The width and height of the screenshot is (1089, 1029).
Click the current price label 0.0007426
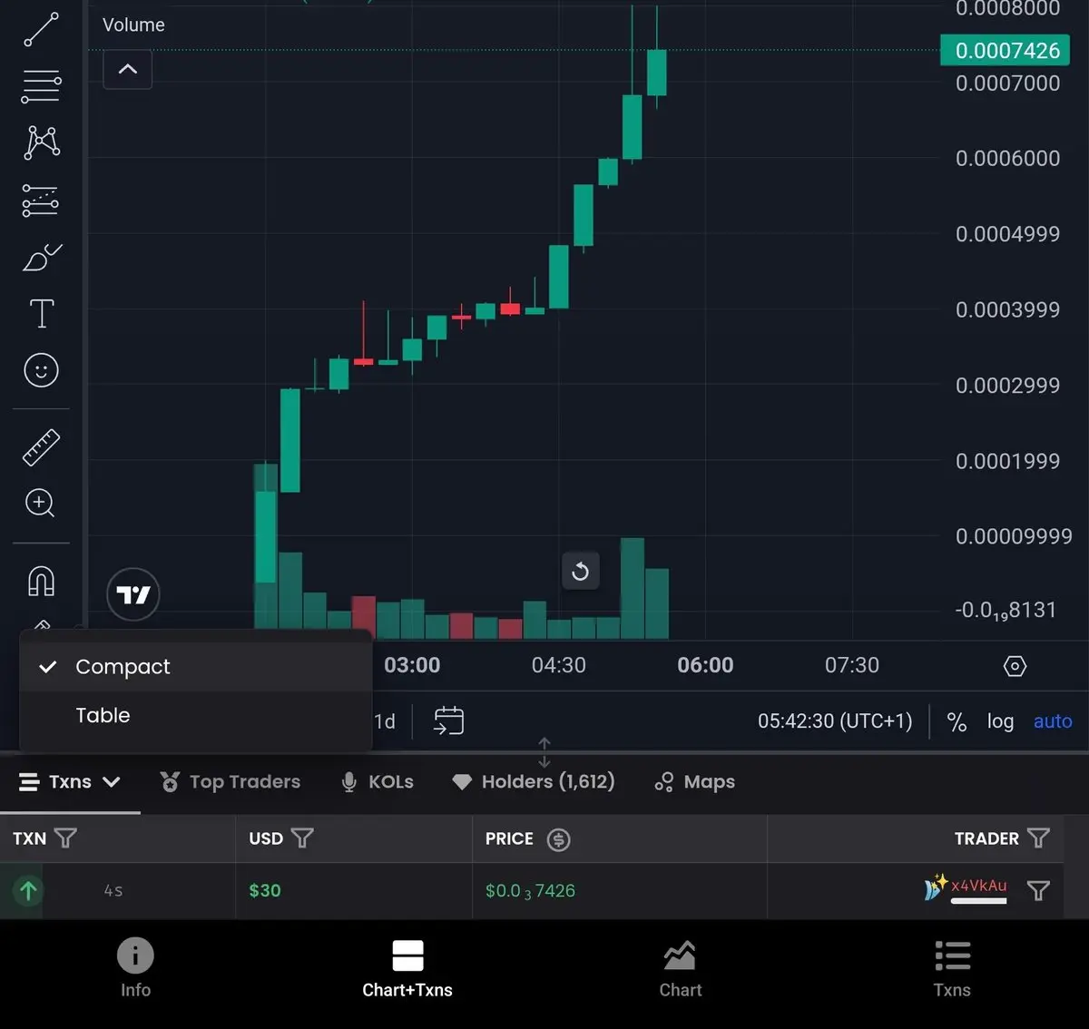1006,50
